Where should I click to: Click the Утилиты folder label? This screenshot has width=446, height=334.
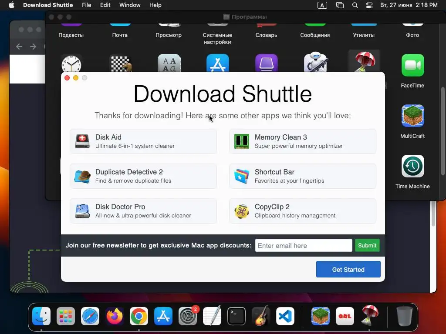click(364, 35)
